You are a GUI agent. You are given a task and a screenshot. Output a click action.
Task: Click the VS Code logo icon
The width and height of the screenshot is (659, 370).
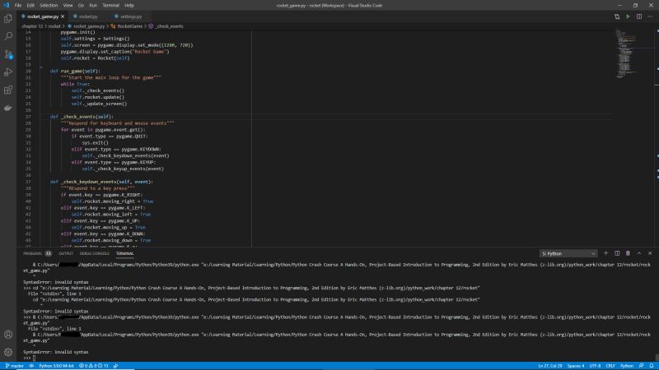(6, 6)
